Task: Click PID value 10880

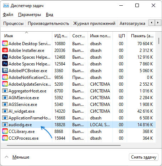Action: 60,44
